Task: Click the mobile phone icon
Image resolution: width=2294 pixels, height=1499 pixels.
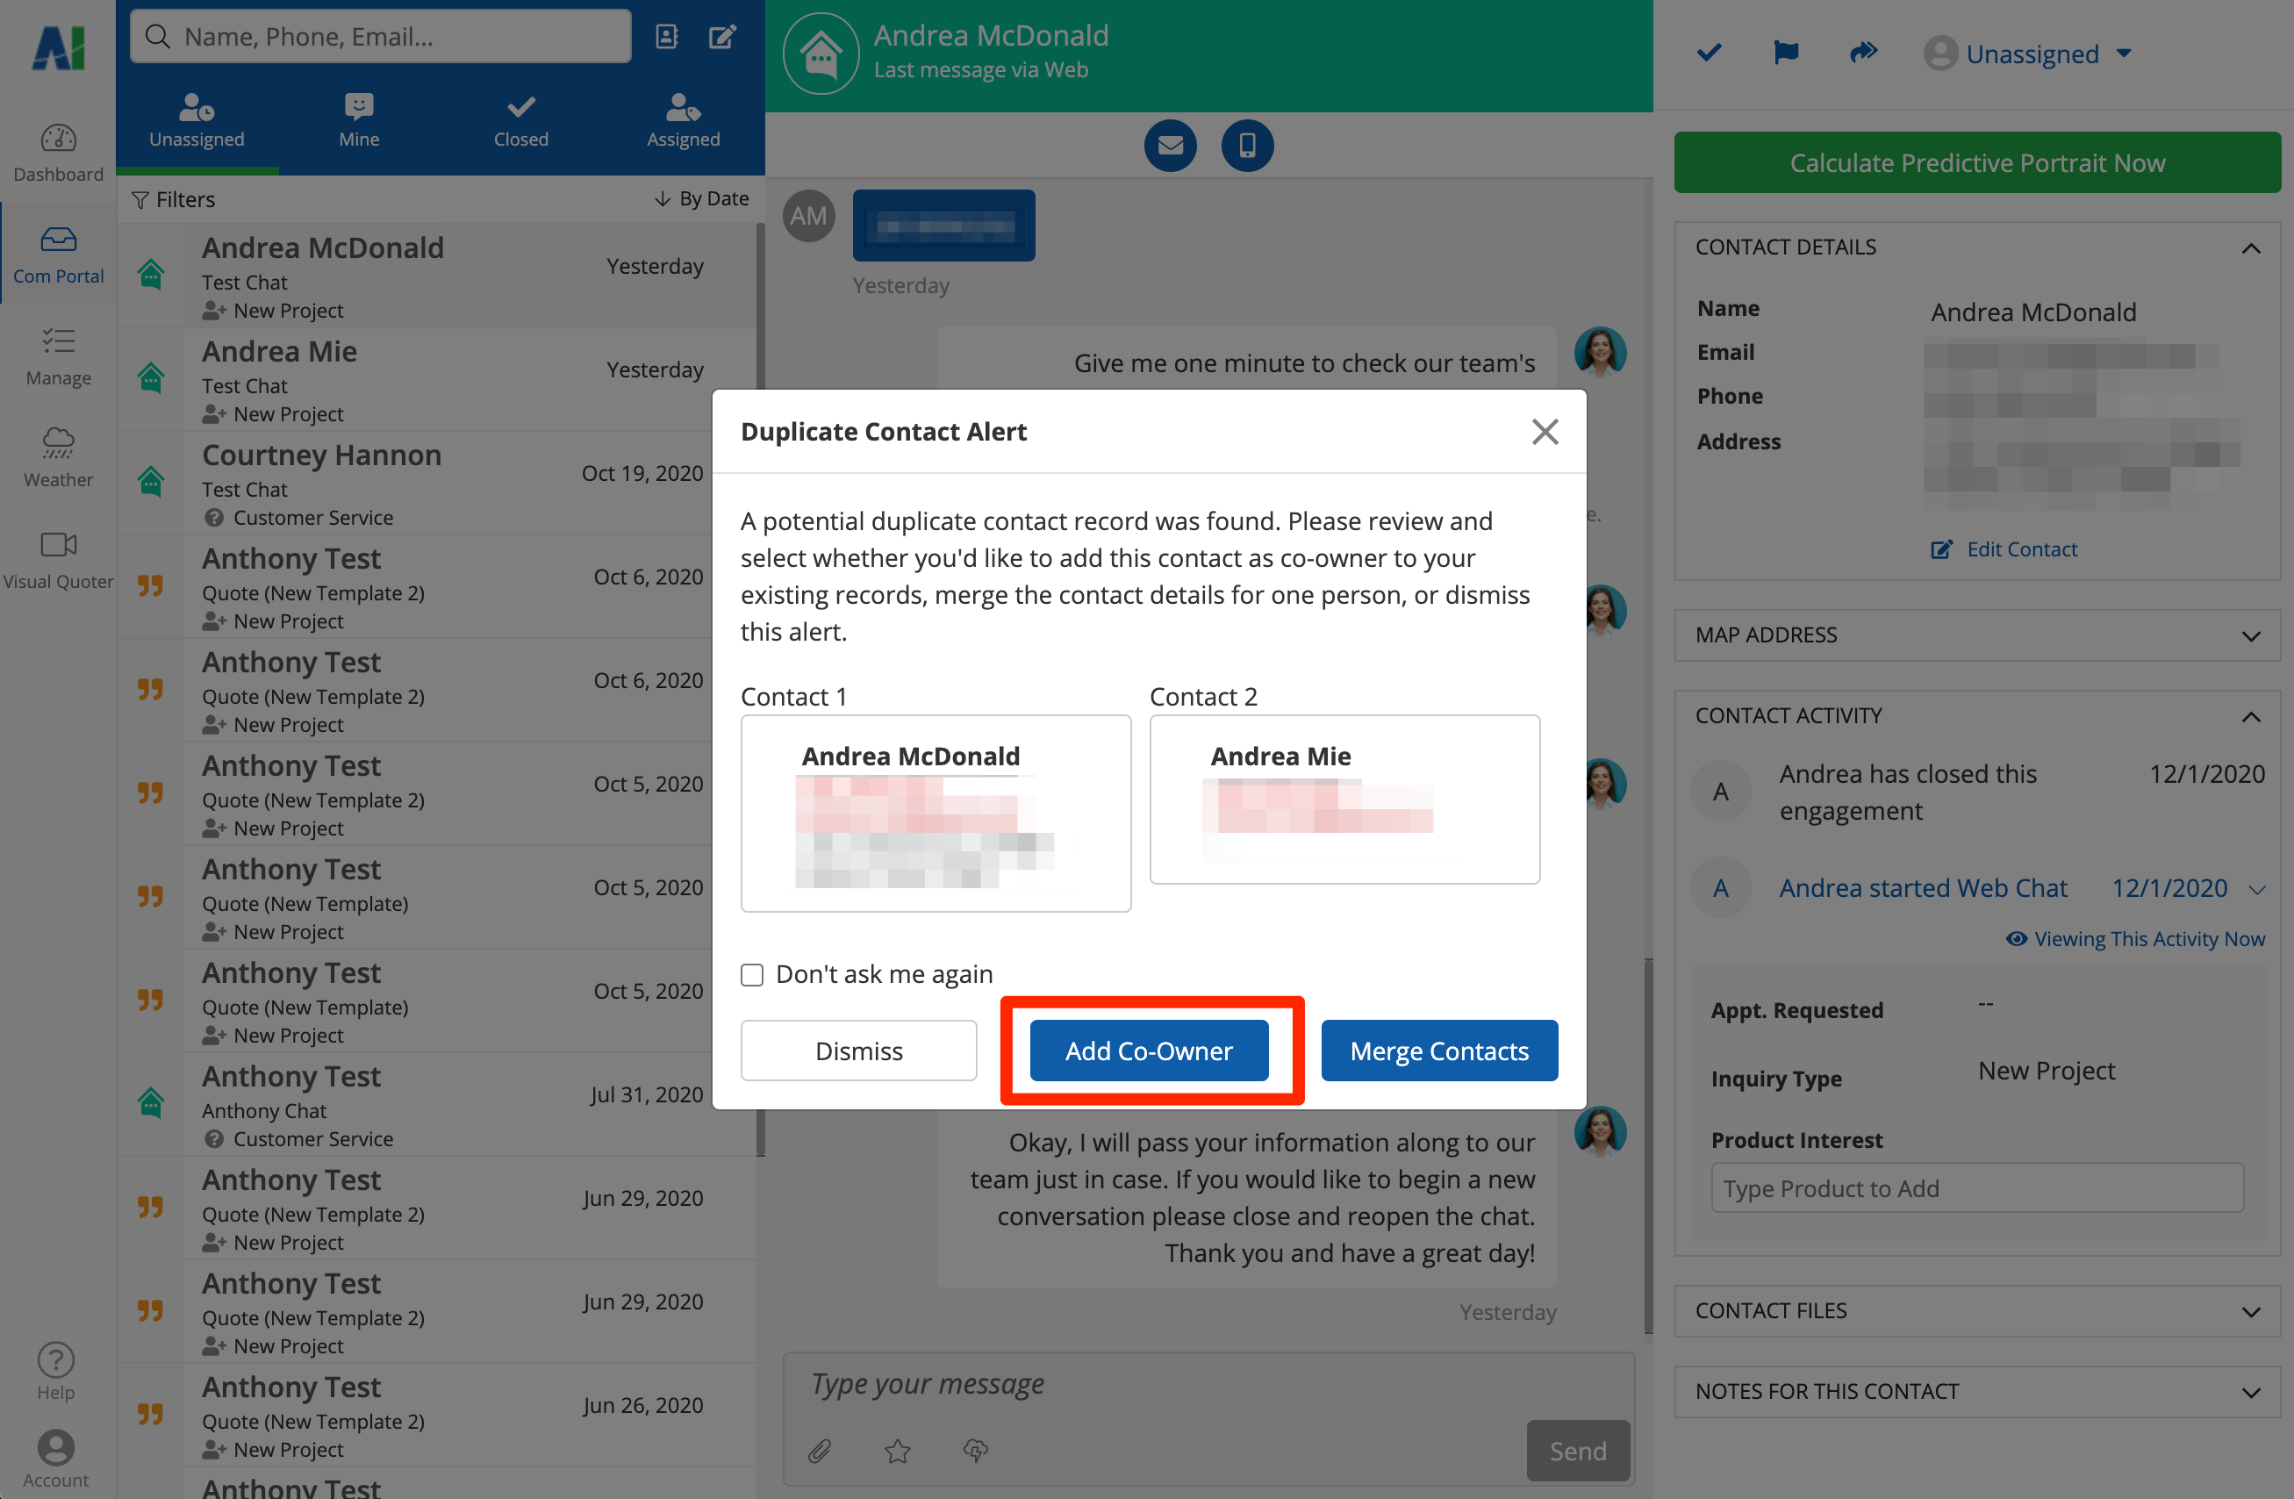Action: click(1246, 146)
